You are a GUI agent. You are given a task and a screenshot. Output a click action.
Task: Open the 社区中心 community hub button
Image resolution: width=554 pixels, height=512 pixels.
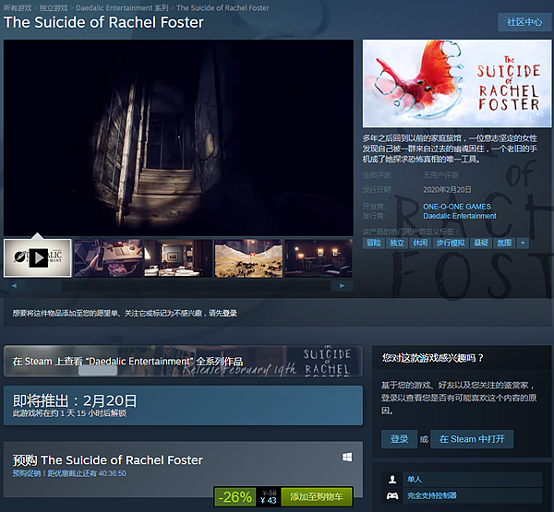524,22
